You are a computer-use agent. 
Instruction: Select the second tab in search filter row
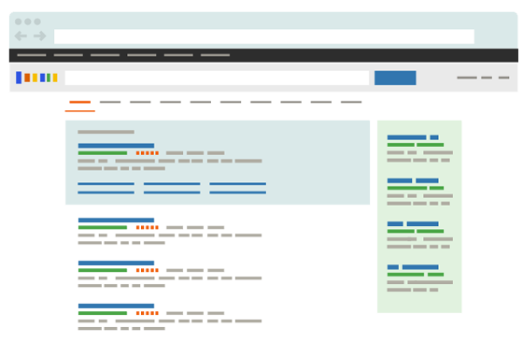(x=110, y=102)
